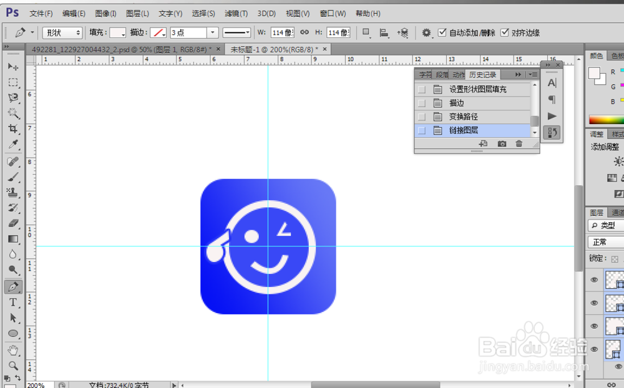Screen dimensions: 624x388
Task: Create new snapshot camera icon in History
Action: [x=502, y=143]
